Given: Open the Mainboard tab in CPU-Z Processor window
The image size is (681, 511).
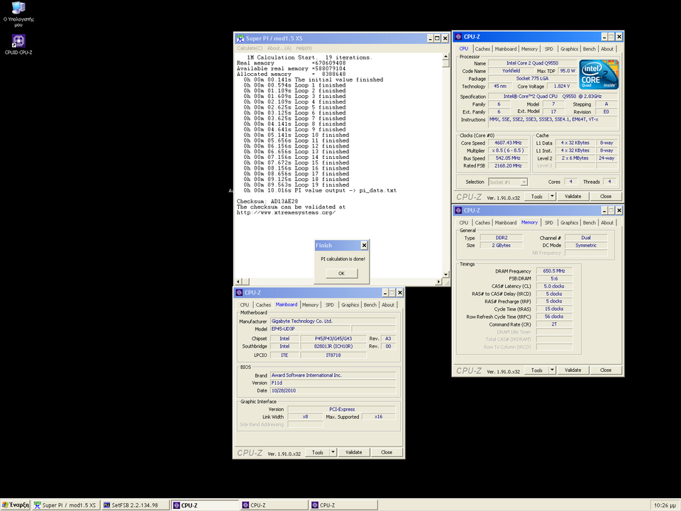Looking at the screenshot, I should [506, 49].
